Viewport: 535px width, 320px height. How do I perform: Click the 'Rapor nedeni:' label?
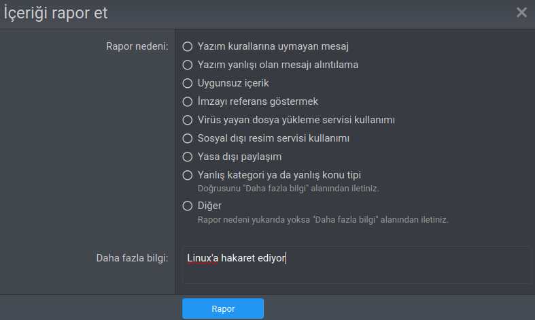point(137,47)
